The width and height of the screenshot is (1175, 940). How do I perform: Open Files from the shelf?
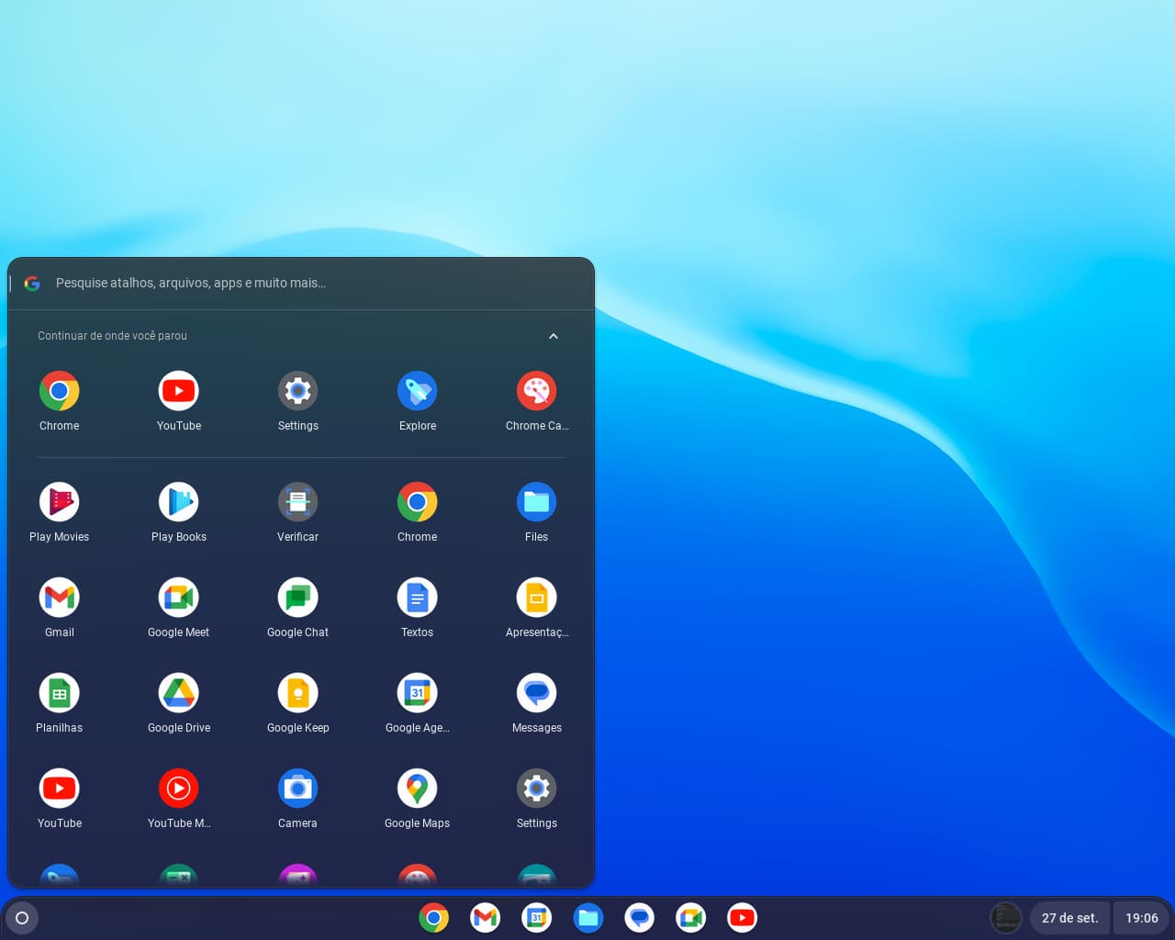point(588,918)
